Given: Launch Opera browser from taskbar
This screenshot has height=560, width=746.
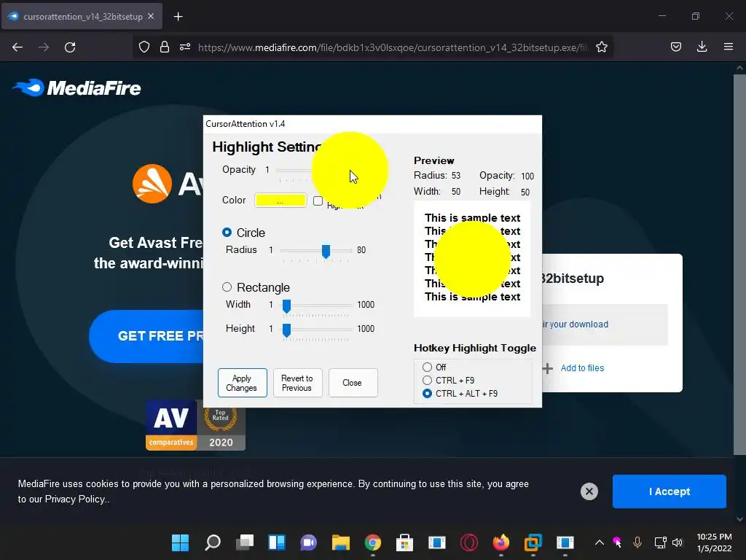Looking at the screenshot, I should click(x=468, y=542).
